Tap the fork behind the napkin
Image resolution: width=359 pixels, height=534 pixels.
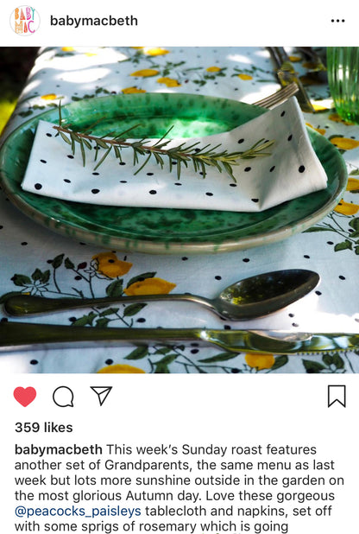(276, 95)
